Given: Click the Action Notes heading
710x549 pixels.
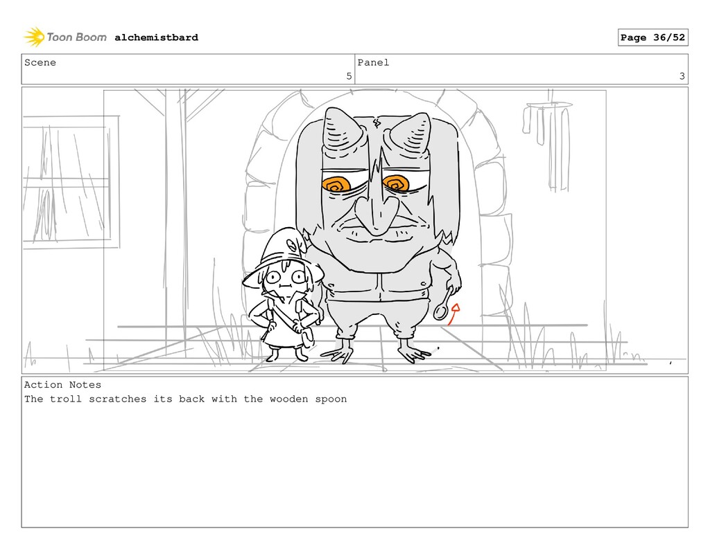Looking at the screenshot, I should (x=62, y=385).
